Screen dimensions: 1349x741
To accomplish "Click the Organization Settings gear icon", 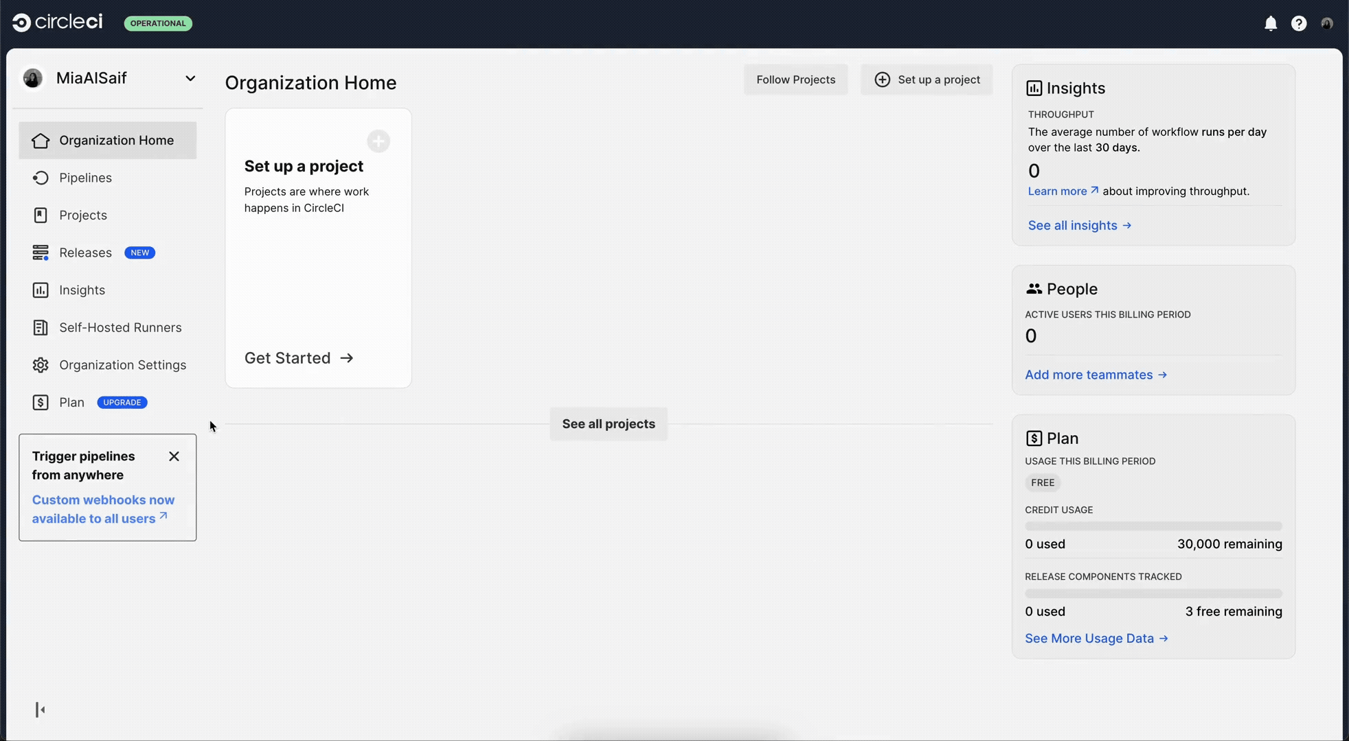I will click(41, 365).
